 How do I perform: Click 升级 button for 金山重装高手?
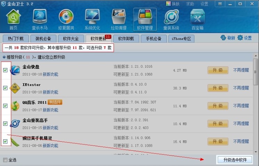(218, 124)
